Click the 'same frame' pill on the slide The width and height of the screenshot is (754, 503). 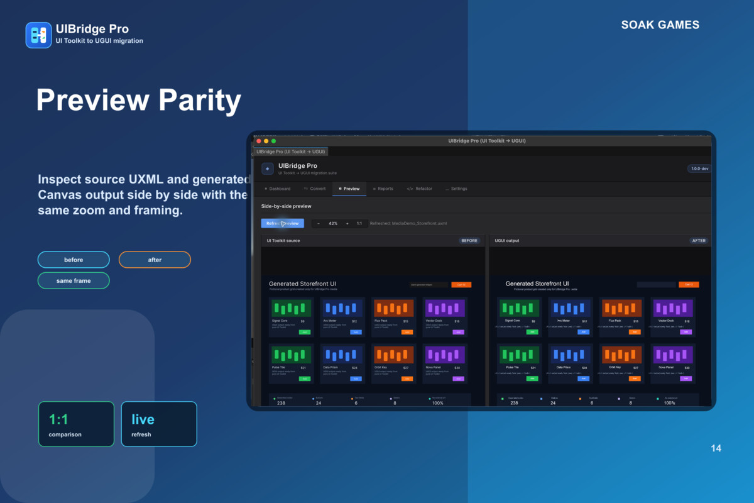coord(74,280)
